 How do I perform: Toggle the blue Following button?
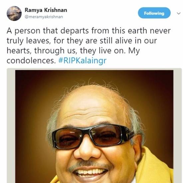click(x=154, y=13)
